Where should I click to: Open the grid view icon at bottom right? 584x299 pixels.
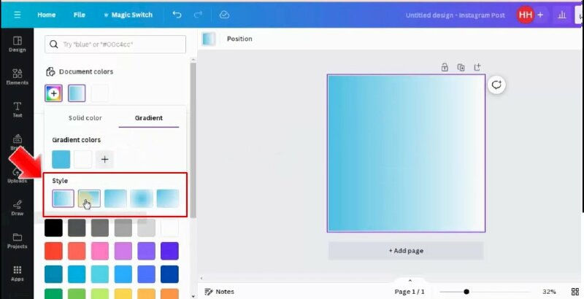[x=575, y=292]
